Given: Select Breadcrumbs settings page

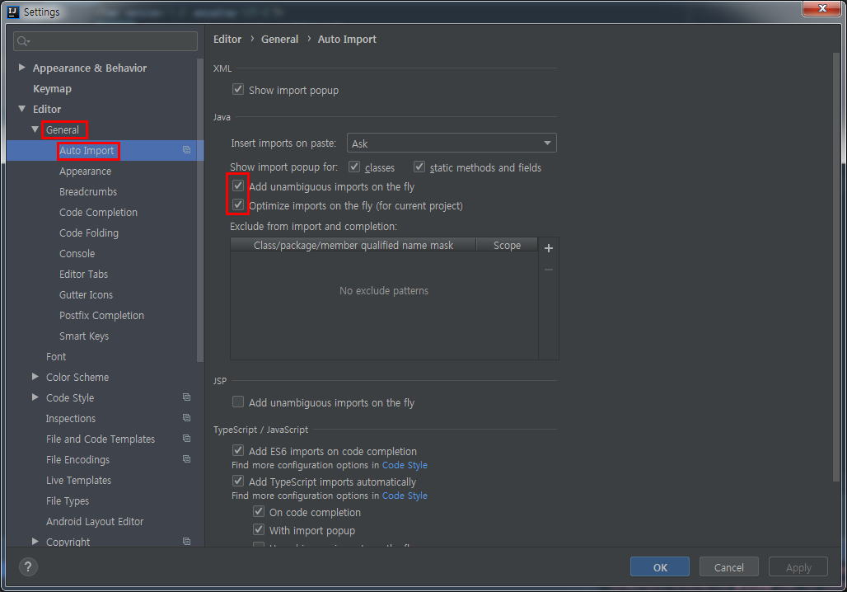Looking at the screenshot, I should (x=88, y=192).
